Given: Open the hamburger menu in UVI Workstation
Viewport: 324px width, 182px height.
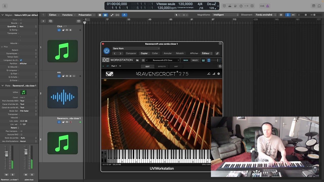Looking at the screenshot, I should tap(143, 60).
